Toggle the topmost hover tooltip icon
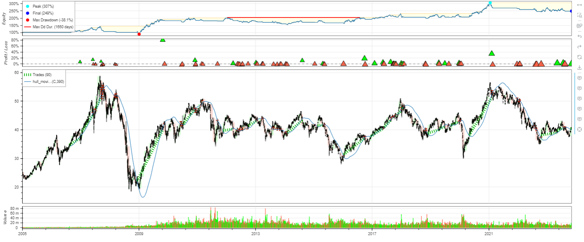 [580, 78]
